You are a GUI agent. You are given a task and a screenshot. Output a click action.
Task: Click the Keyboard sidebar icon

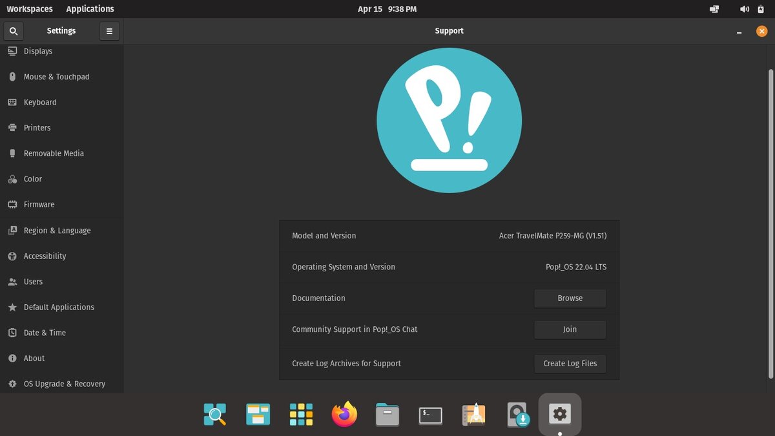coord(12,102)
